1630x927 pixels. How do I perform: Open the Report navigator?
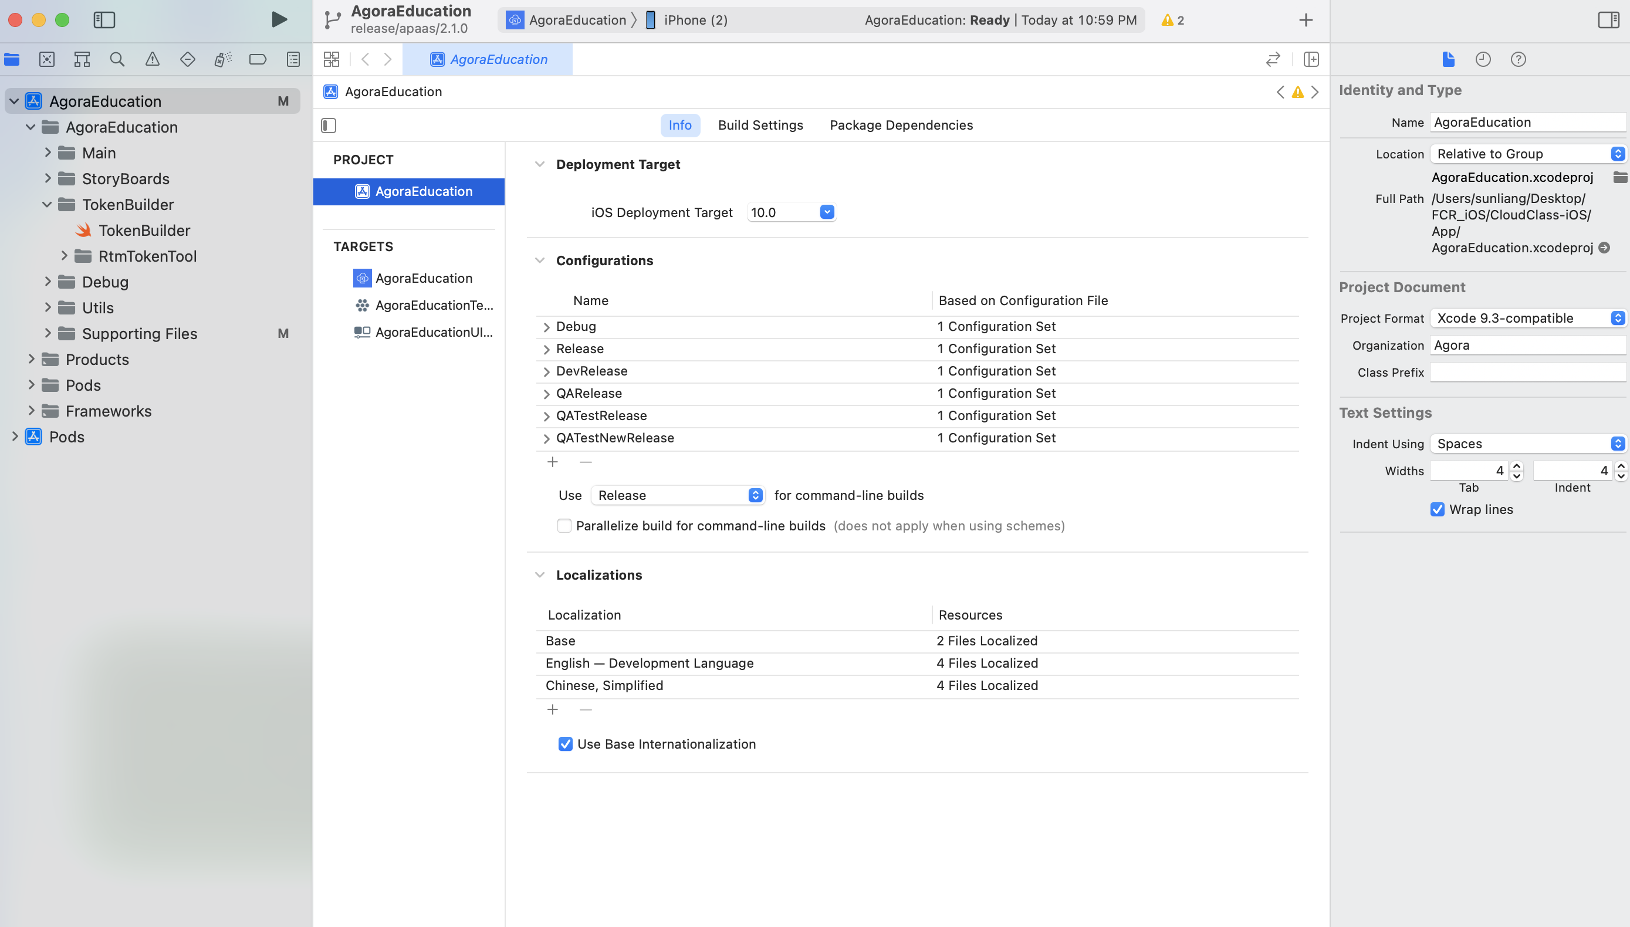click(293, 59)
